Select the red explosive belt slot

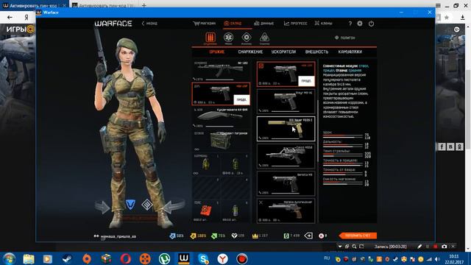point(206,211)
